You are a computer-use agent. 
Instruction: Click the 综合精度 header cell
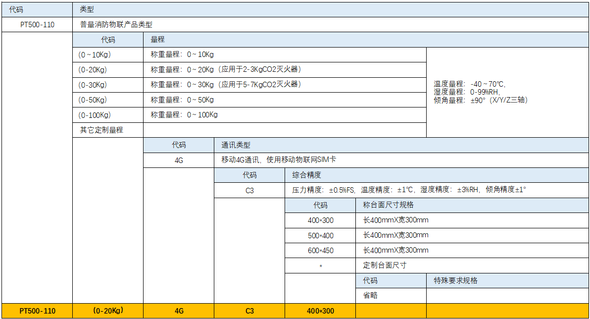tap(437, 175)
